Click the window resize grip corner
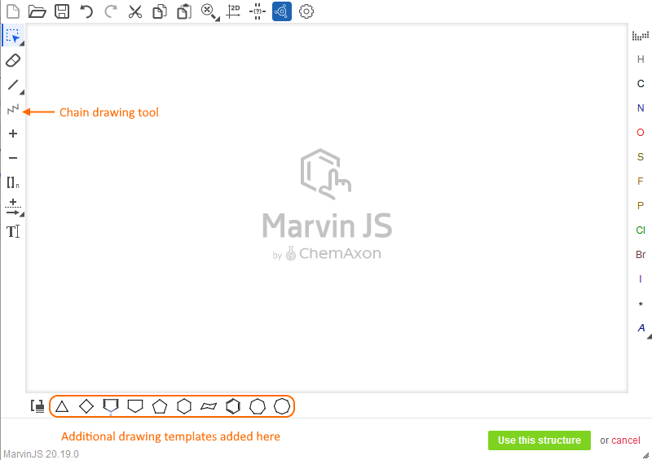Image resolution: width=652 pixels, height=460 pixels. point(645,455)
